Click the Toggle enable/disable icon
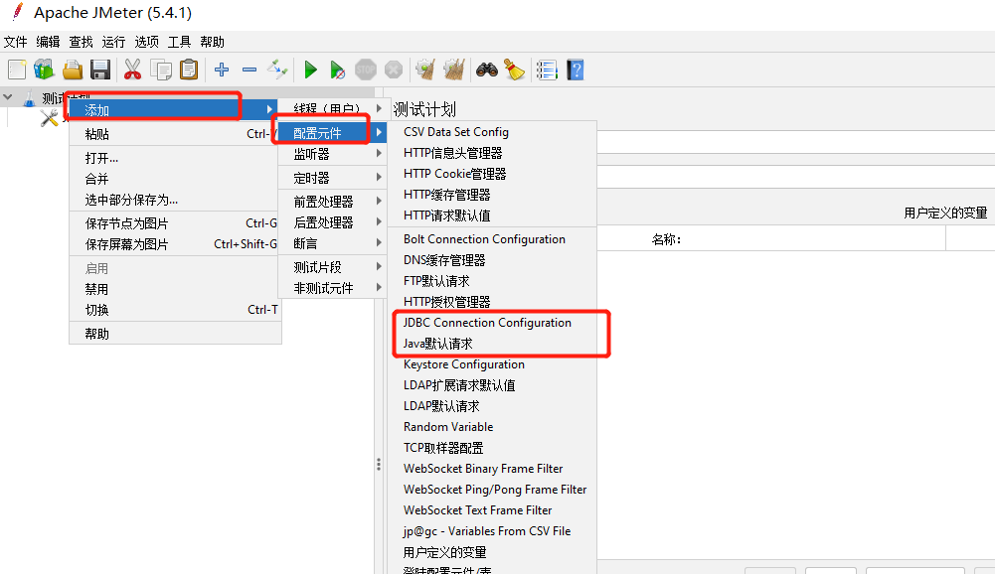The width and height of the screenshot is (995, 574). 277,70
